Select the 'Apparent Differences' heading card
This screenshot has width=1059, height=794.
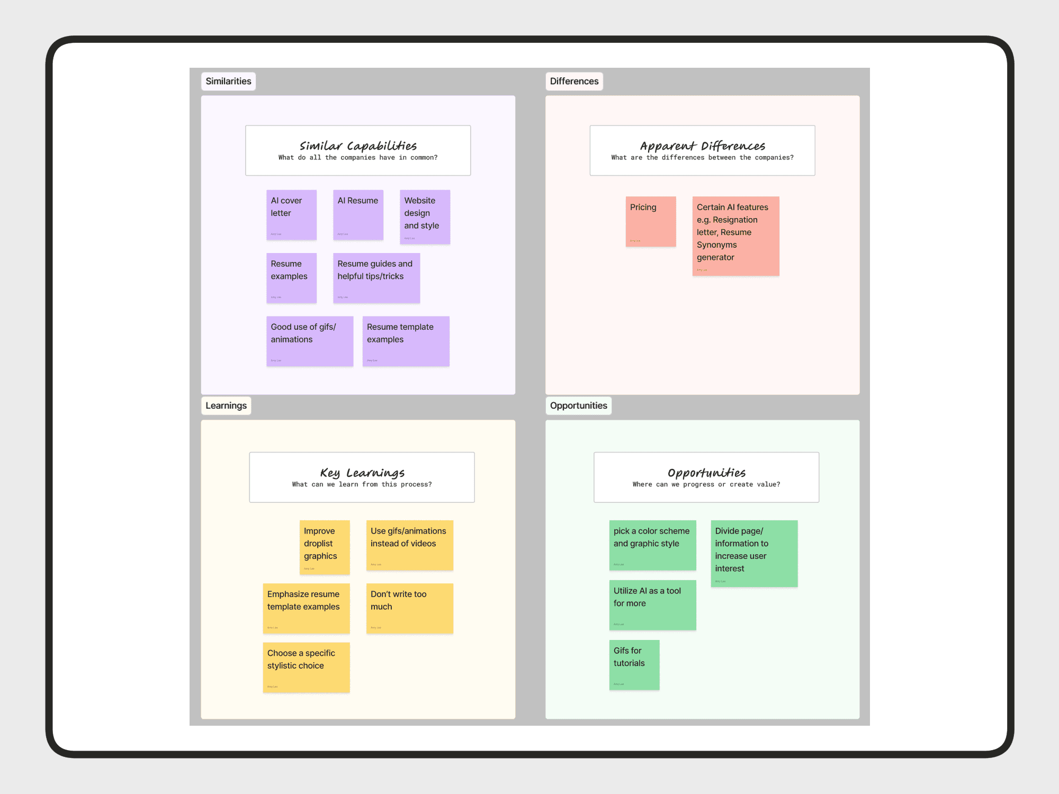tap(702, 150)
